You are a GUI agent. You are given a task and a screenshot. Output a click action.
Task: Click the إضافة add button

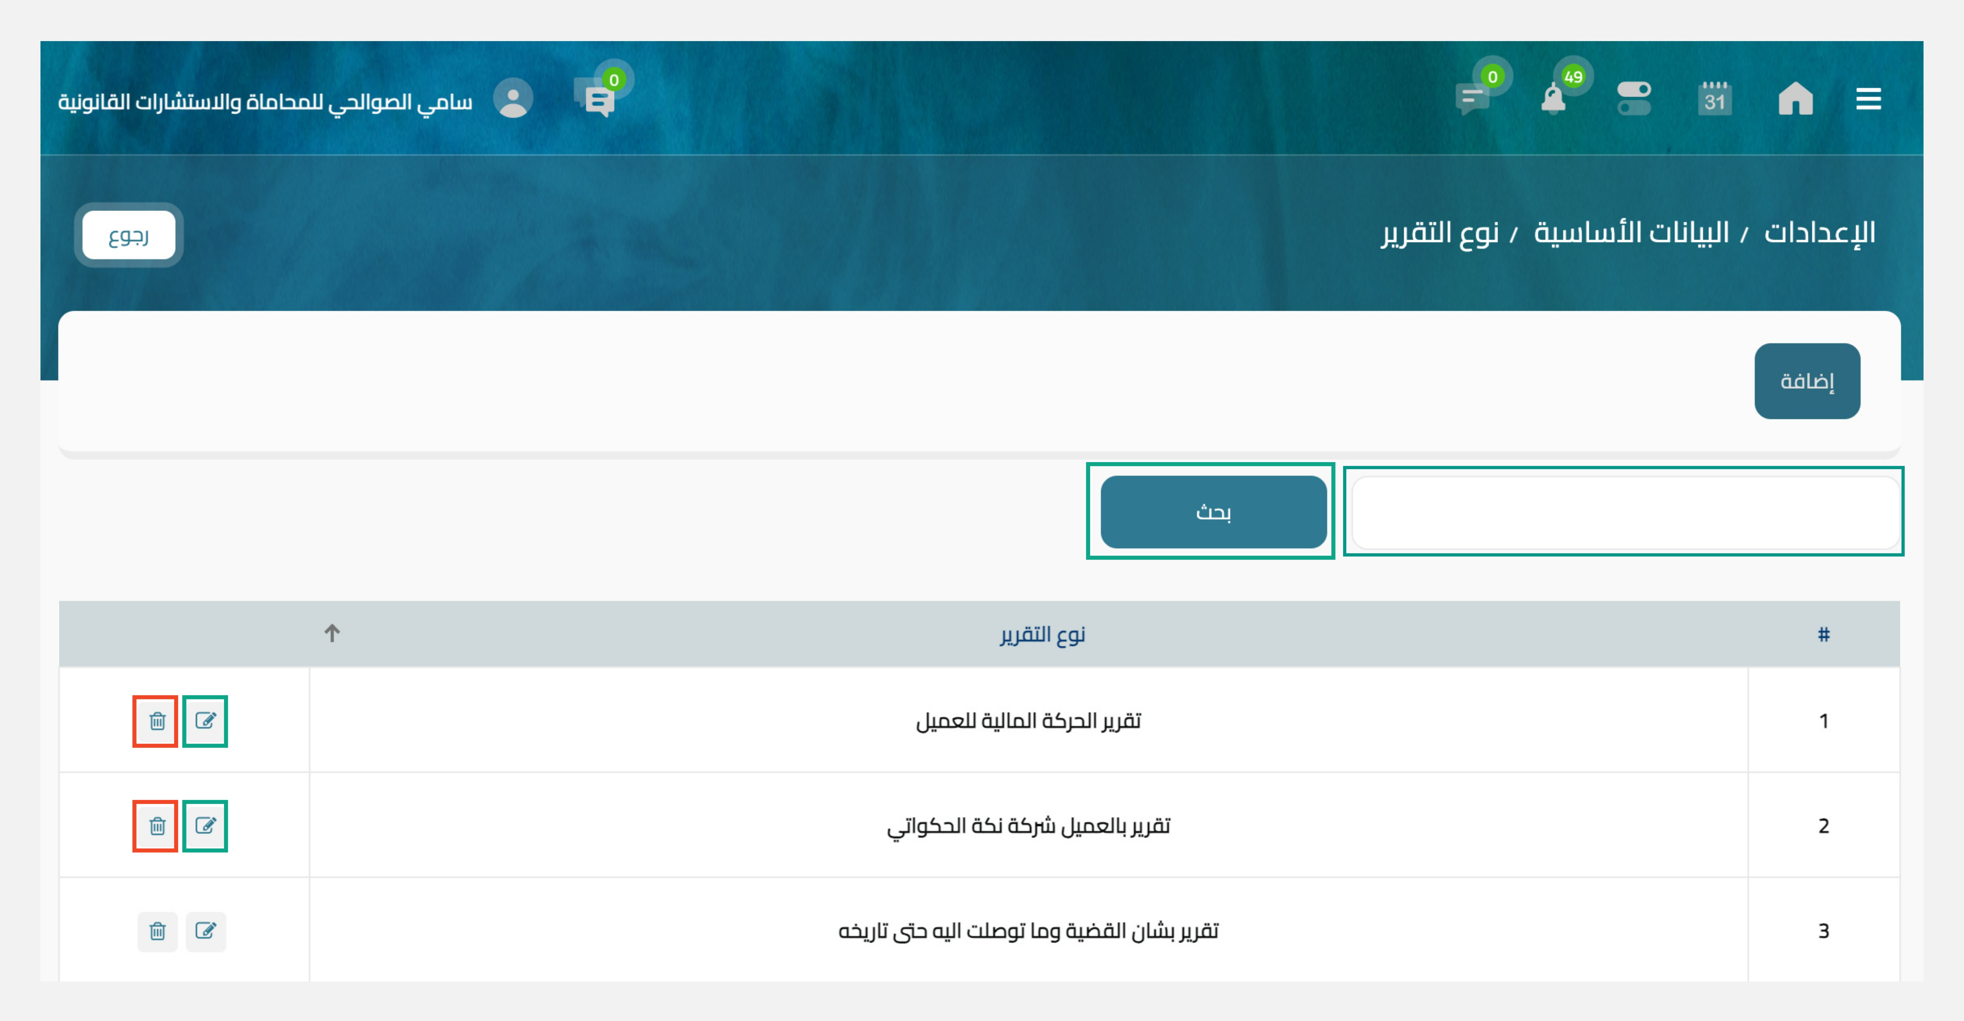coord(1806,381)
